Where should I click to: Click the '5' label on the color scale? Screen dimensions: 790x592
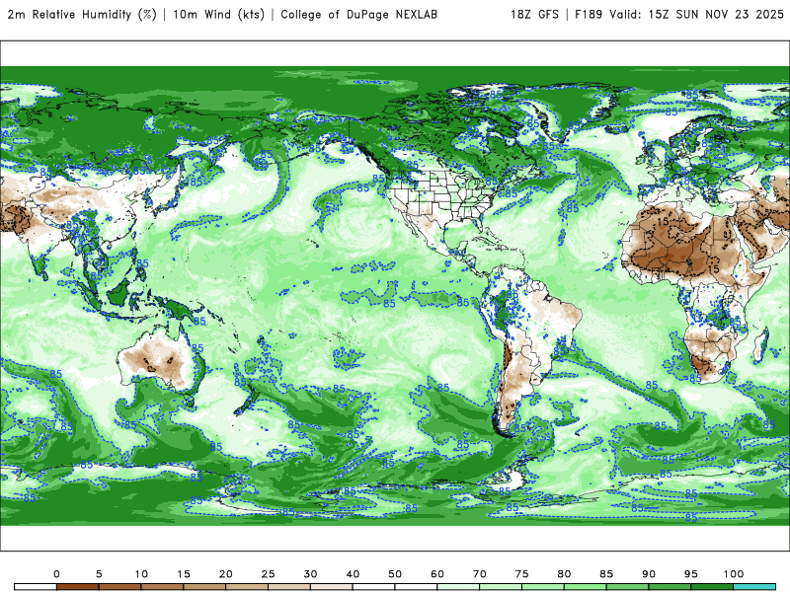tap(99, 574)
